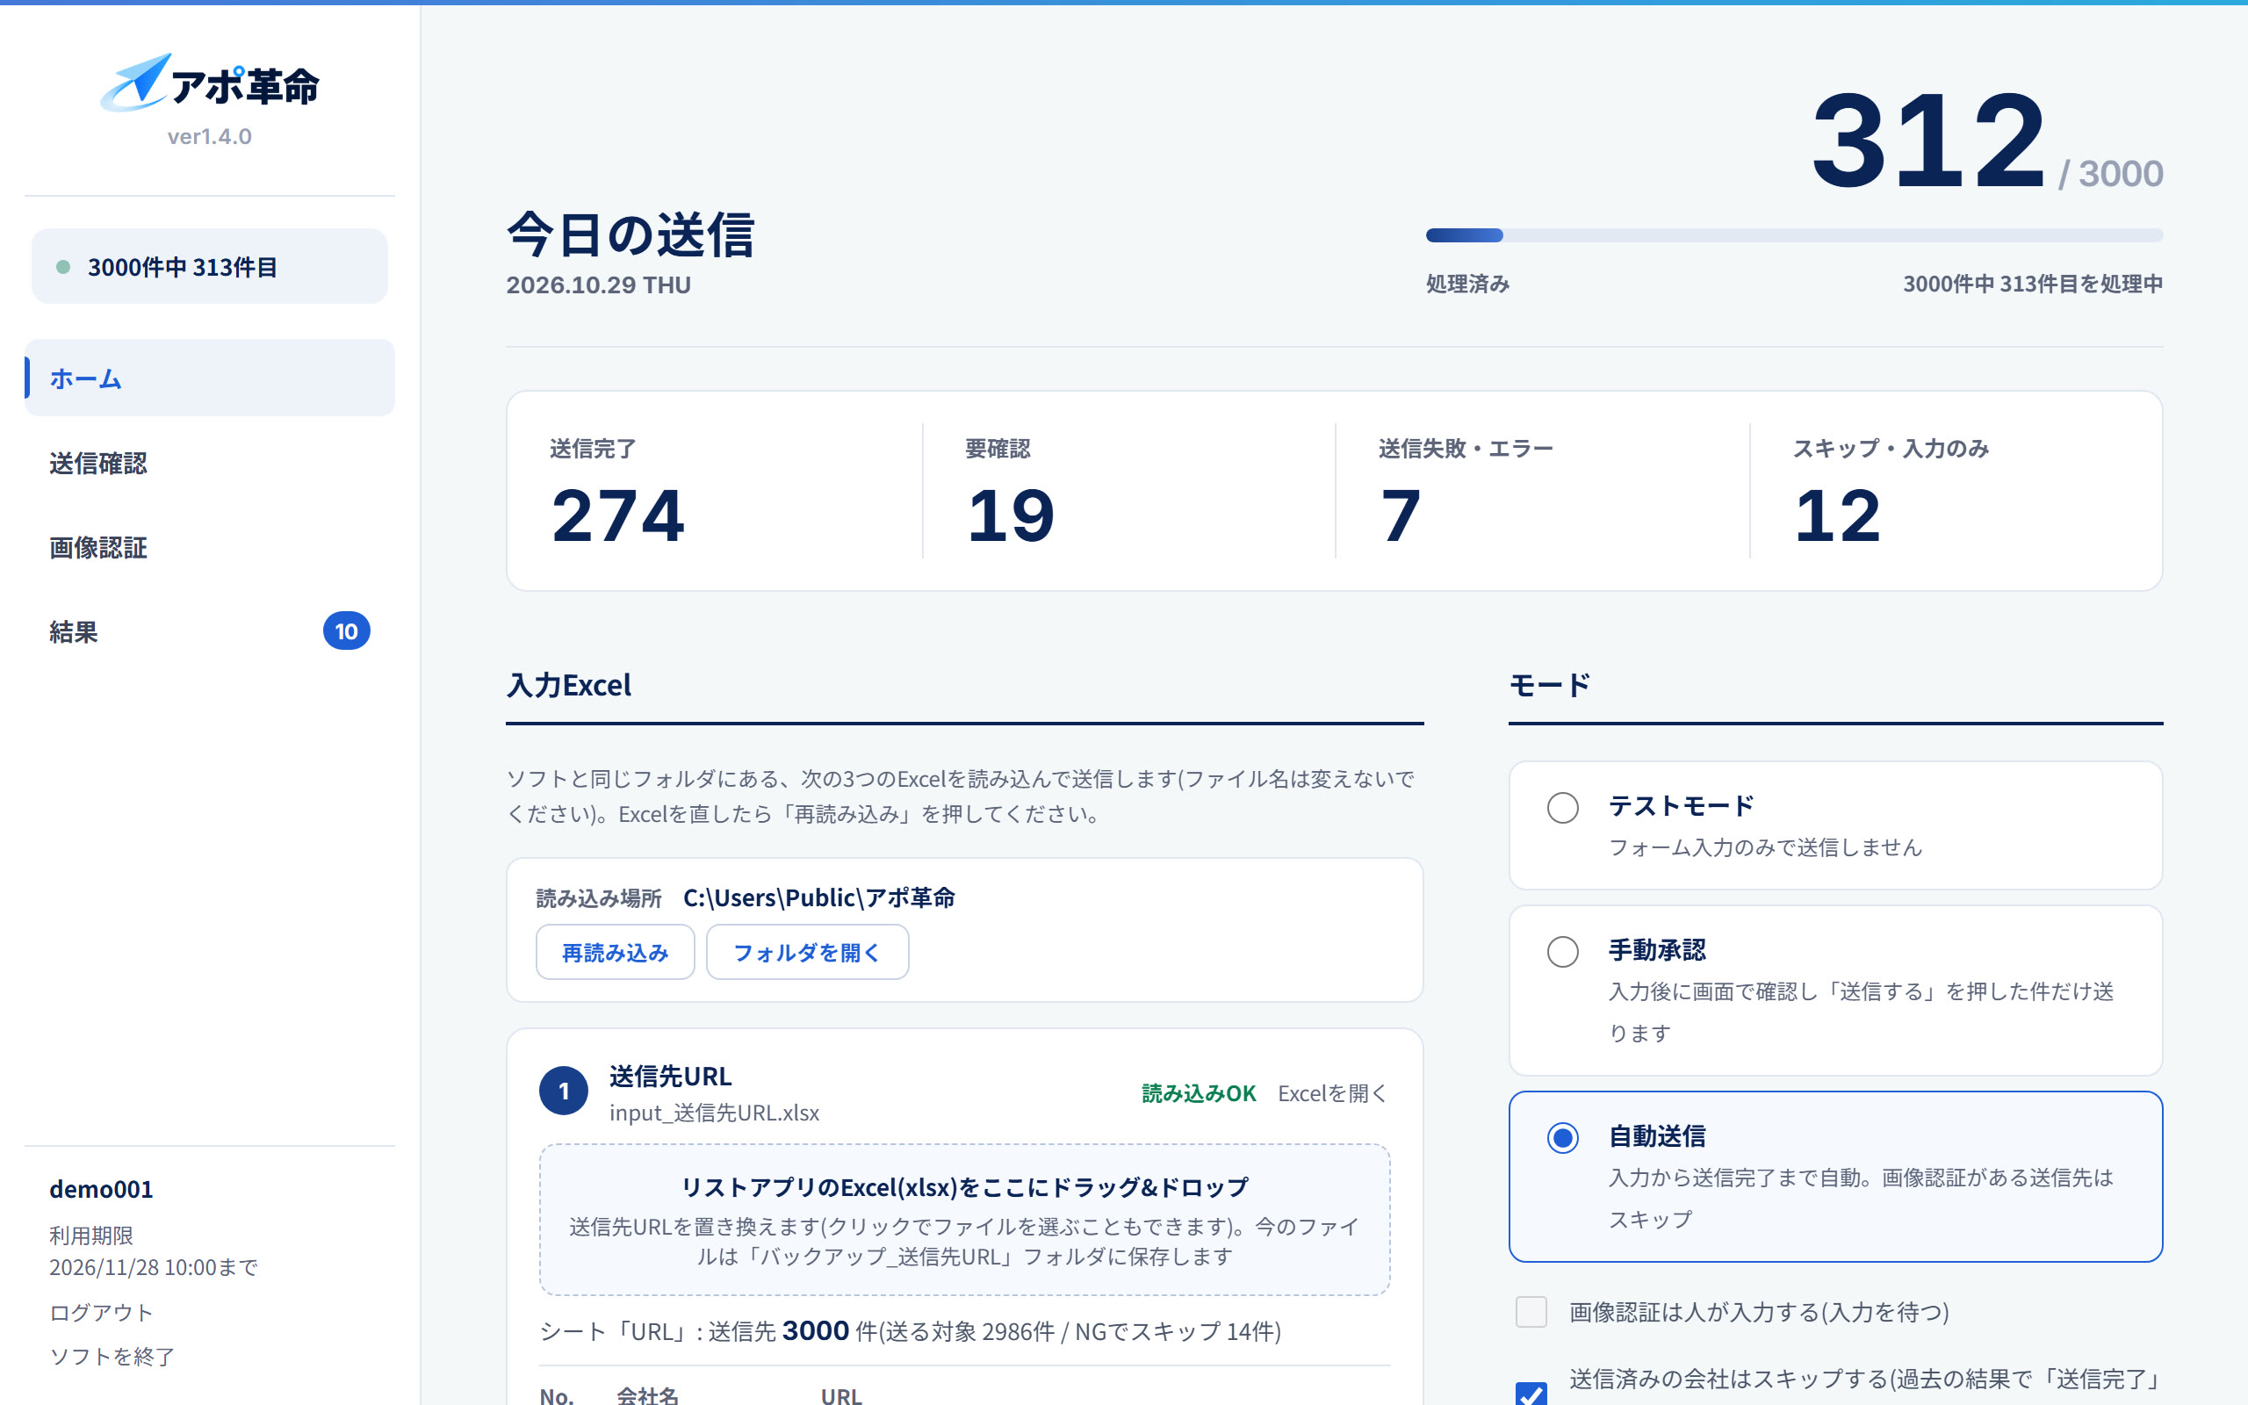Click the 会社名 column header
This screenshot has height=1405, width=2248.
pos(647,1394)
